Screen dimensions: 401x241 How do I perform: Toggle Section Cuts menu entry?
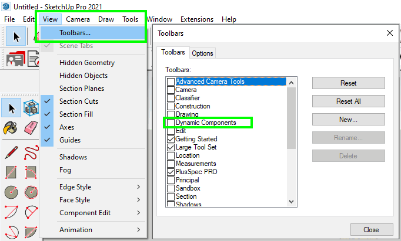pyautogui.click(x=93, y=101)
